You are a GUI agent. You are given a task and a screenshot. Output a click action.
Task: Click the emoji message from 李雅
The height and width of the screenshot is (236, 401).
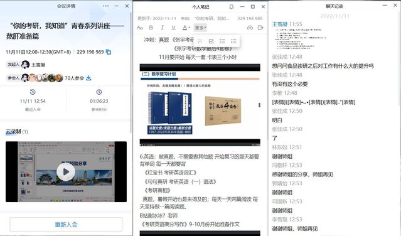(314, 102)
